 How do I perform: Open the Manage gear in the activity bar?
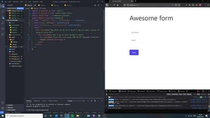coord(3,108)
